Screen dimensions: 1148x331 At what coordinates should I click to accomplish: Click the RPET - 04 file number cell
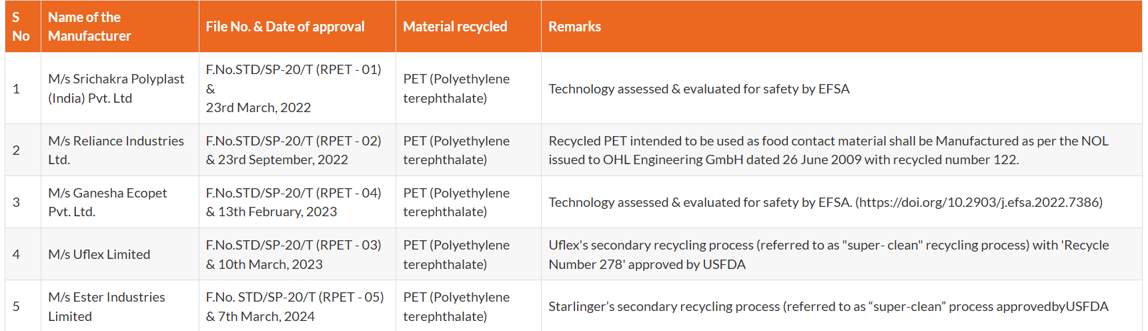pos(294,202)
